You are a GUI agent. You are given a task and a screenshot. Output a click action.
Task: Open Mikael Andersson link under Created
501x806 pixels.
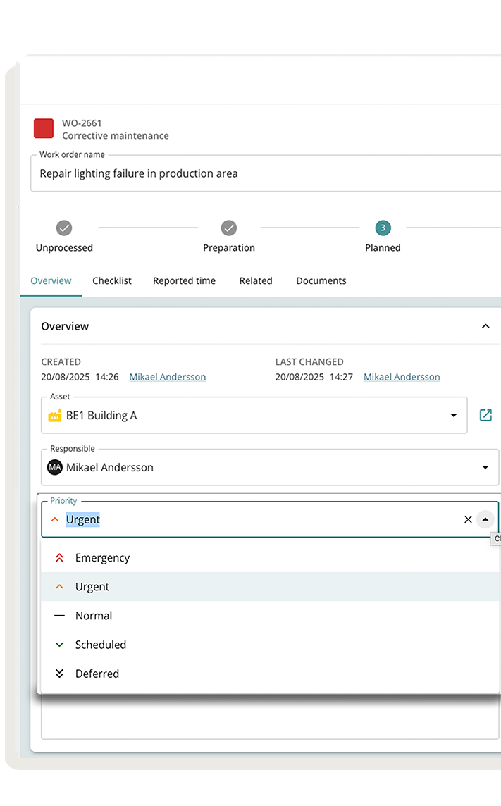pos(168,377)
